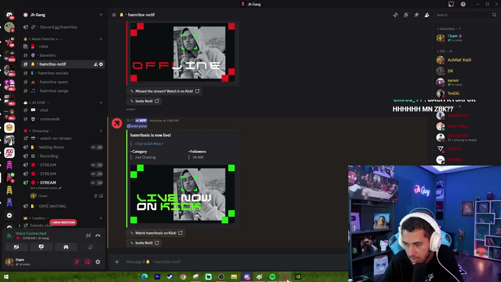Screen dimensions: 501x282
Task: Collapse the Streaming category
Action: 40,131
